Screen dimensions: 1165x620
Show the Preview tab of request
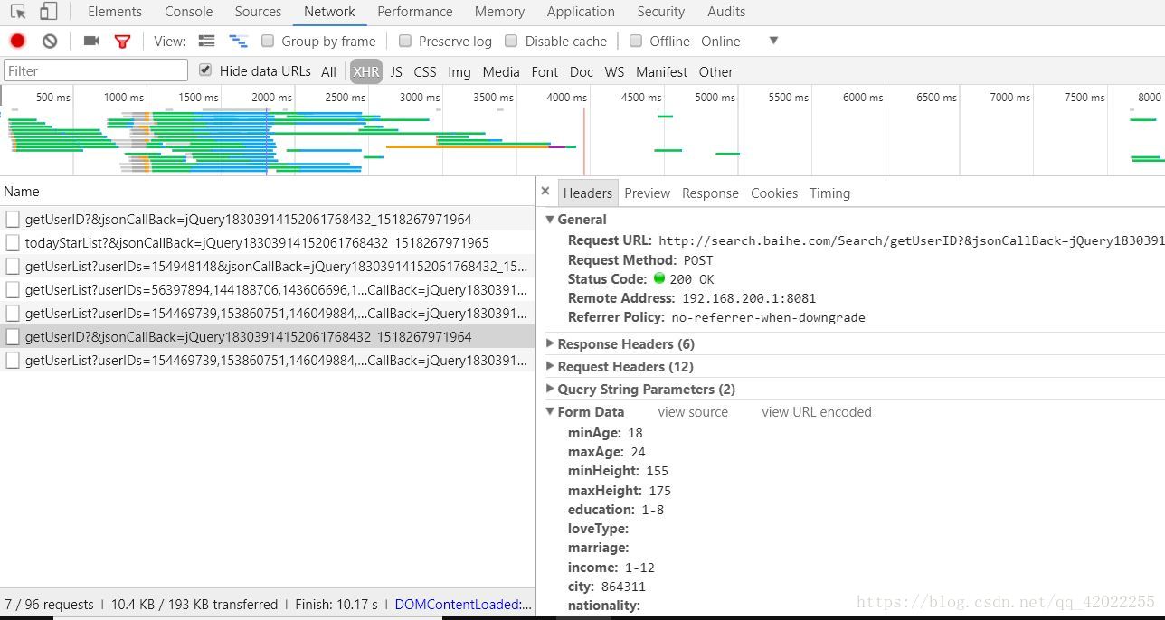coord(648,193)
